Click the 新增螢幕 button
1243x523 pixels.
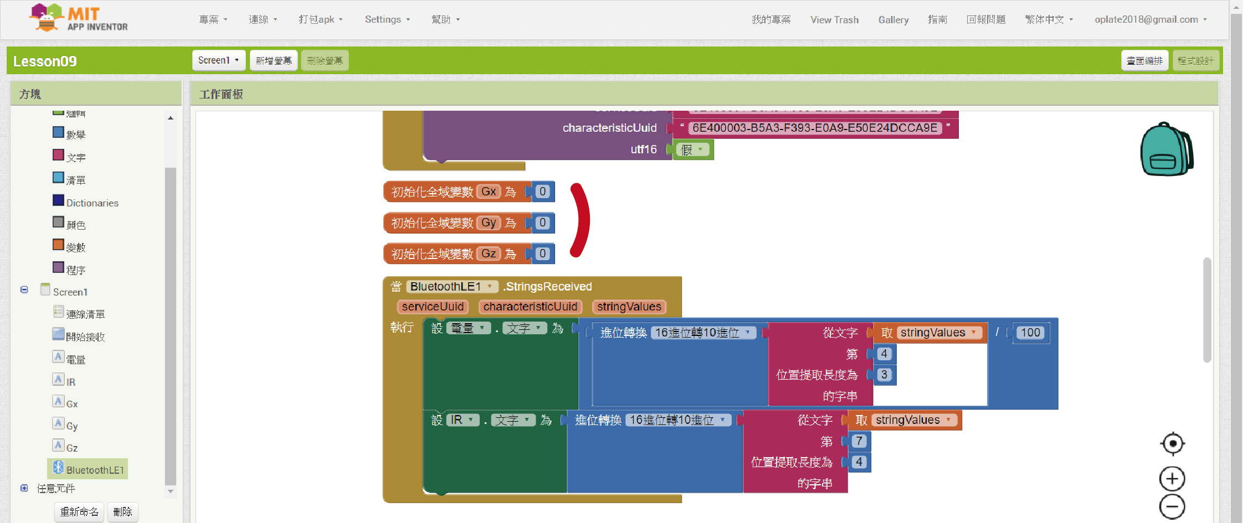click(274, 60)
